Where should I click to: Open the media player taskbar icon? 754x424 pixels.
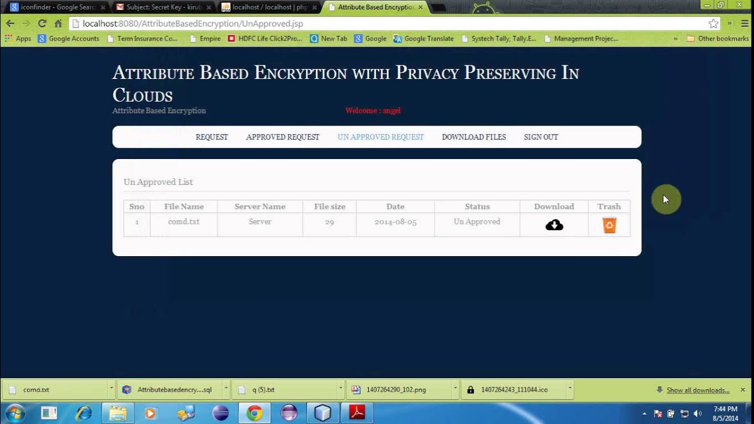coord(151,413)
